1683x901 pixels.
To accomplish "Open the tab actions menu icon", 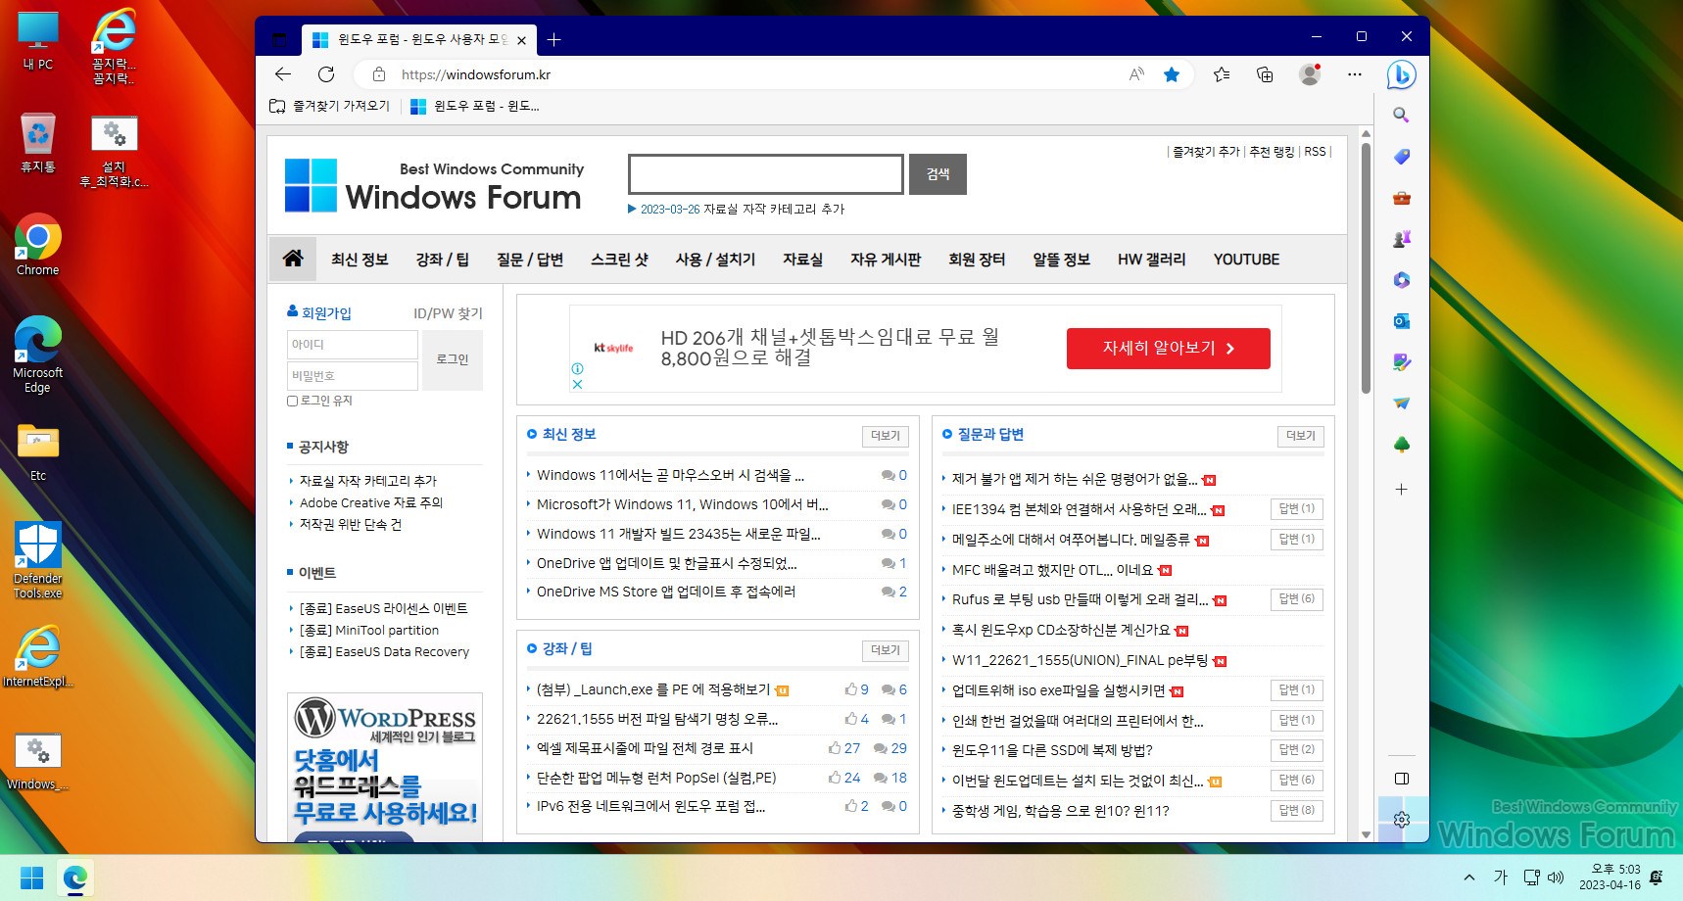I will coord(279,40).
